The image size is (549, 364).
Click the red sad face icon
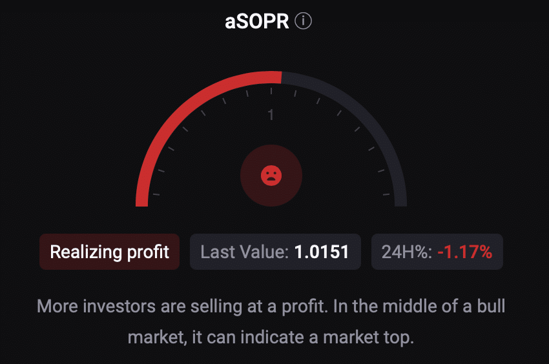coord(271,176)
